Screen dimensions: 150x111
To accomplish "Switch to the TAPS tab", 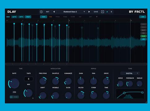I will pyautogui.click(x=44, y=17).
